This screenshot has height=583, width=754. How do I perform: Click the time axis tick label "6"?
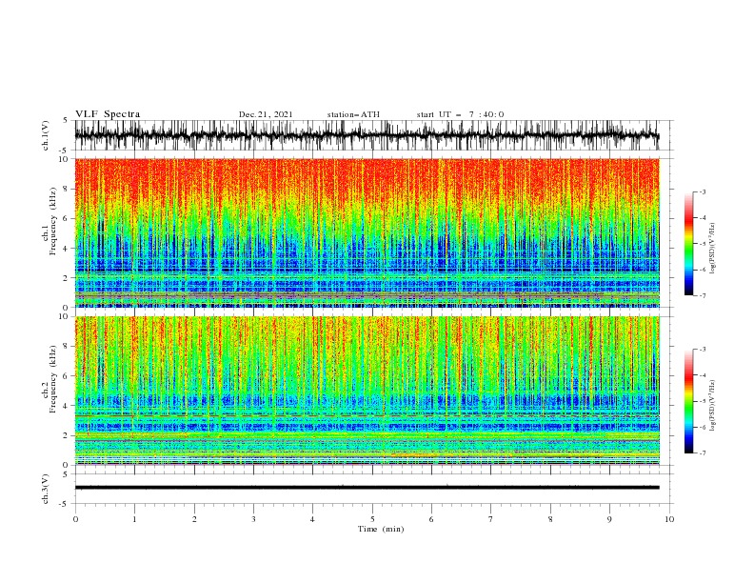click(431, 519)
